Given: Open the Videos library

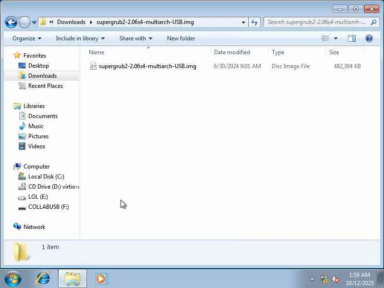Looking at the screenshot, I should 37,146.
